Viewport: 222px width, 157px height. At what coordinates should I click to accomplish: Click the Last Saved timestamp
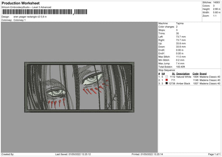(x=73, y=154)
